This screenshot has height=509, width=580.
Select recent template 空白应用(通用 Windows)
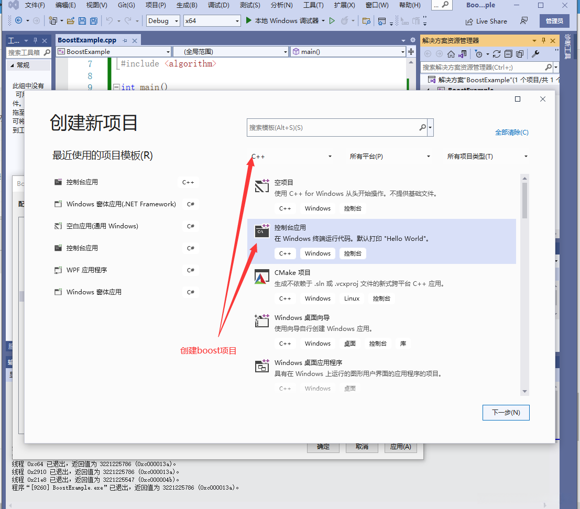point(126,226)
